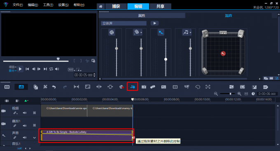Zoom out the timeline

216,94
